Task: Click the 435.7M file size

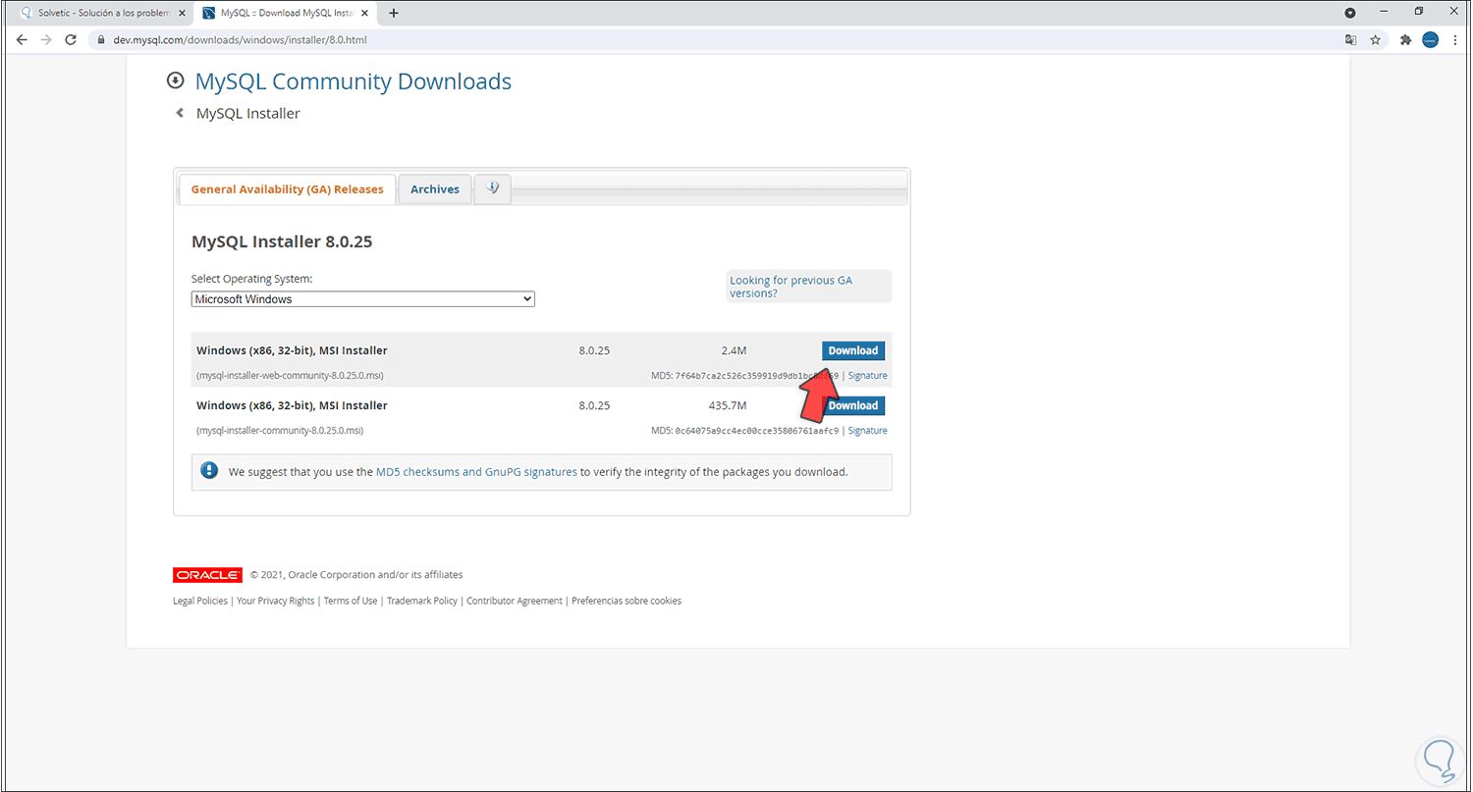Action: (x=728, y=405)
